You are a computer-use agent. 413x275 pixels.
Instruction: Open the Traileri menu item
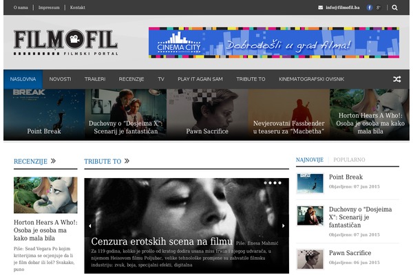(x=95, y=79)
